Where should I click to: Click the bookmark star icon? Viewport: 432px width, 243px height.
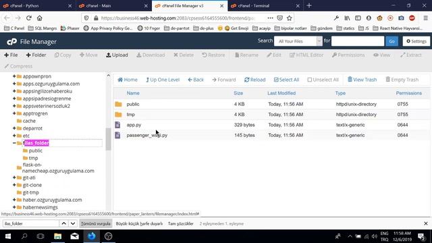[x=290, y=18]
